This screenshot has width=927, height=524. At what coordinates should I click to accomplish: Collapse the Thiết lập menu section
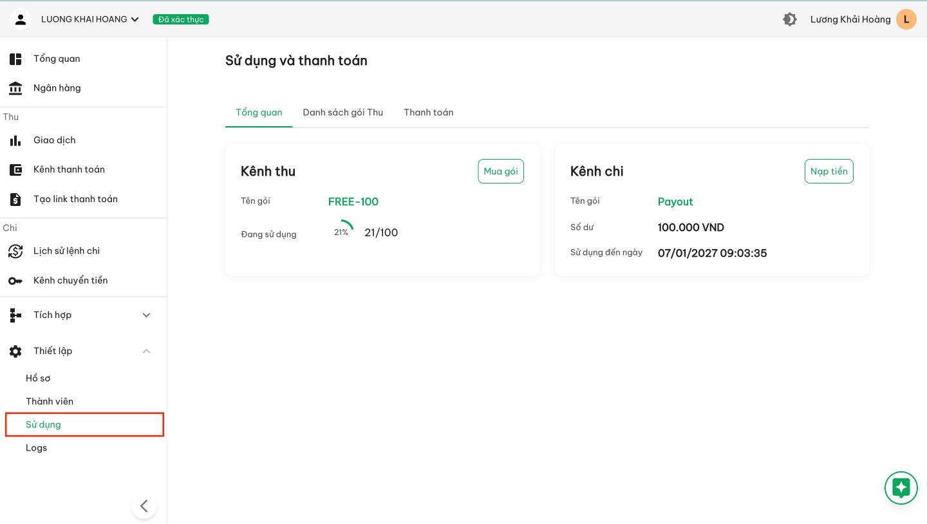coord(146,351)
